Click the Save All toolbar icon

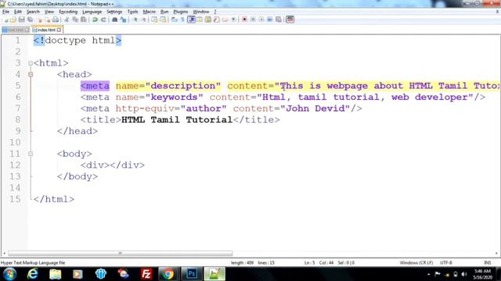(x=30, y=20)
